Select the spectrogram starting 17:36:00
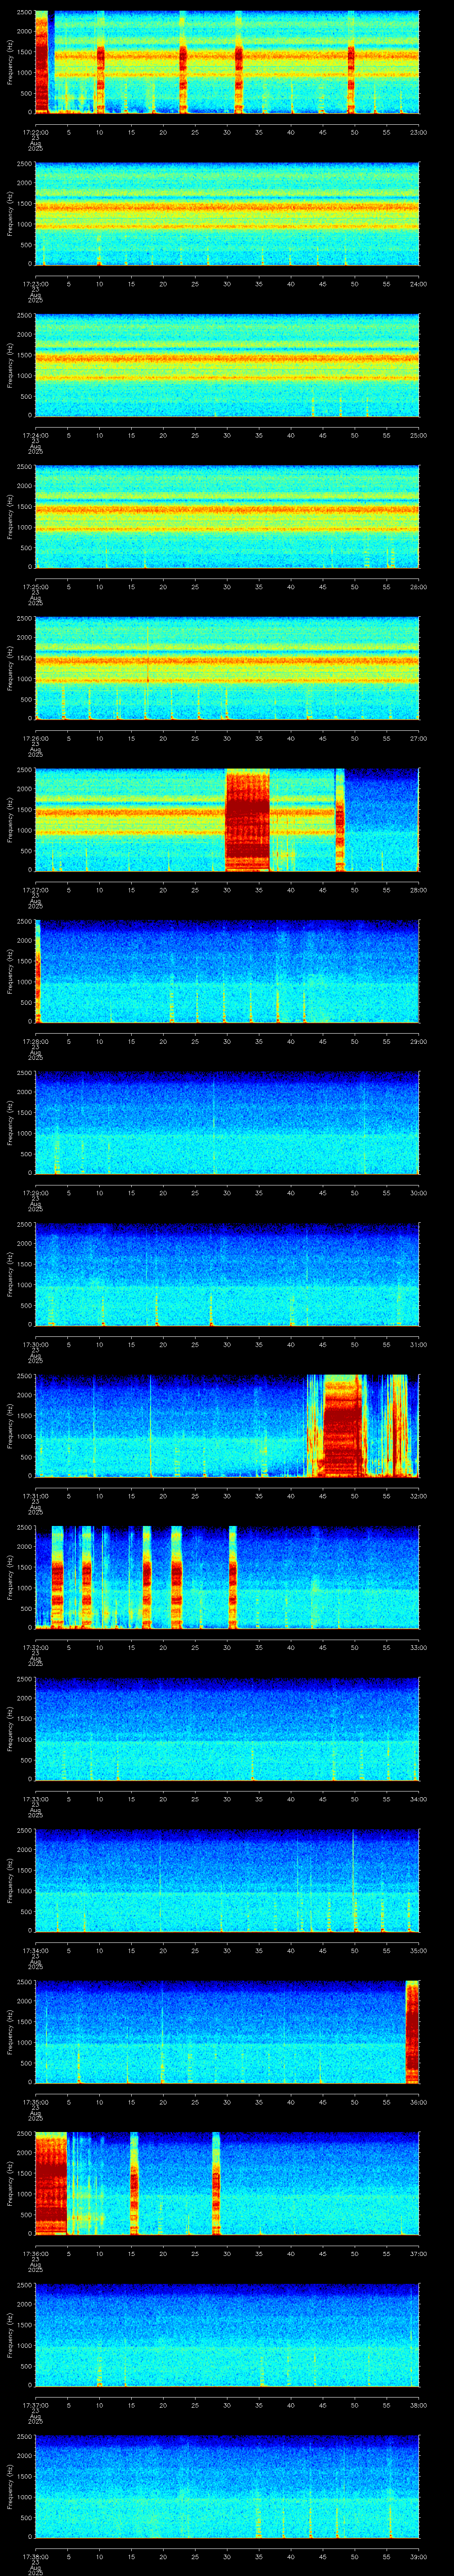 pos(227,2183)
